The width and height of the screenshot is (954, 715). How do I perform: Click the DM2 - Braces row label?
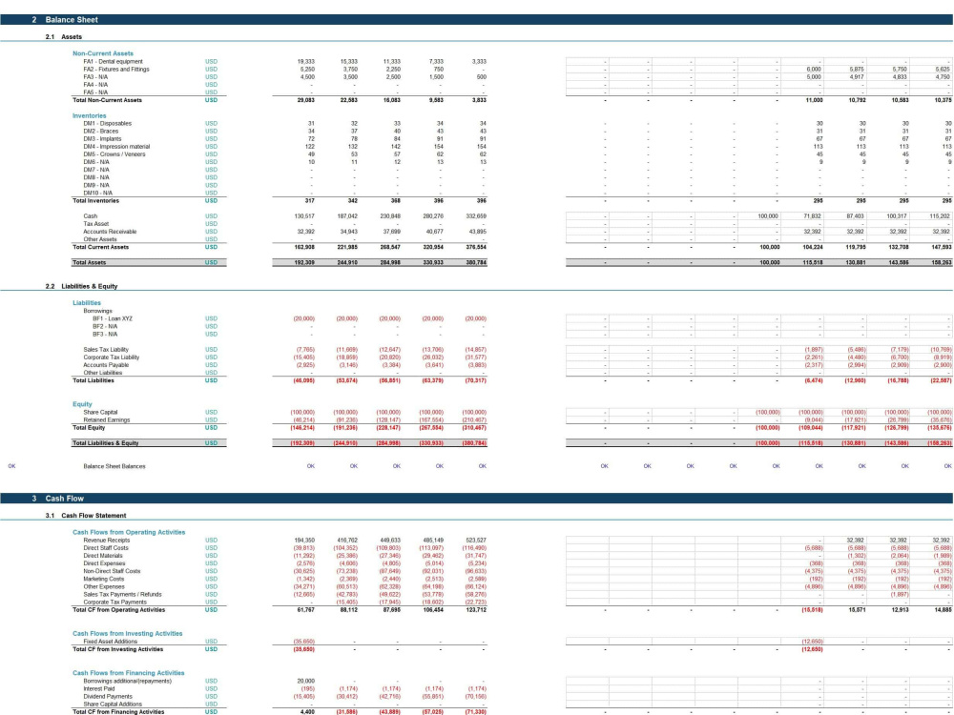(101, 132)
